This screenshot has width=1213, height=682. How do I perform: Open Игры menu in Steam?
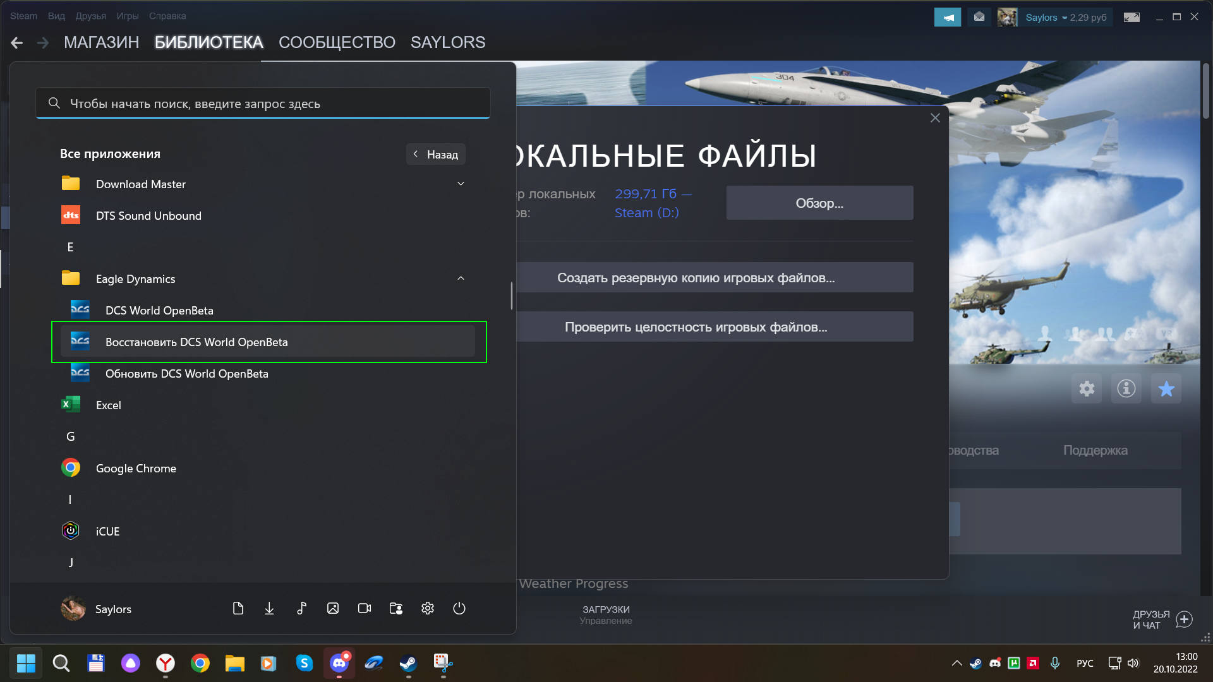(x=127, y=16)
